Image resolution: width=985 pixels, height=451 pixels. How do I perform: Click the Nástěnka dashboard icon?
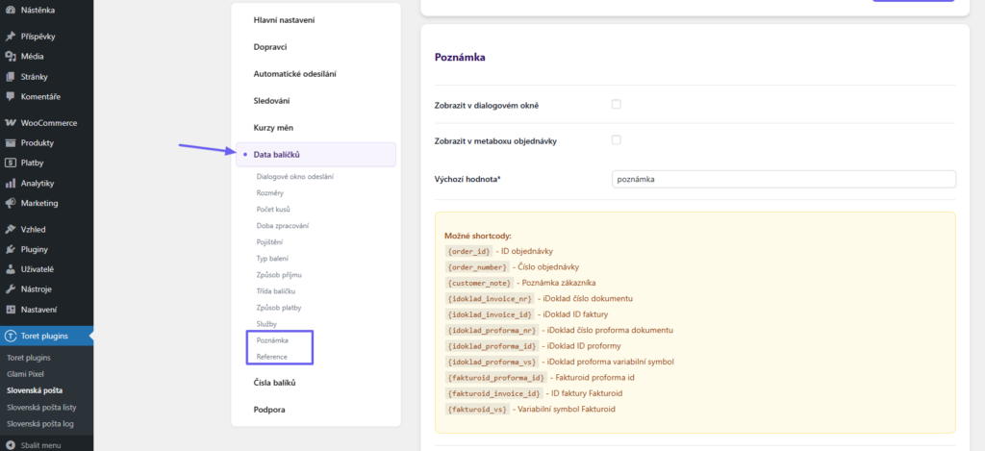point(10,10)
